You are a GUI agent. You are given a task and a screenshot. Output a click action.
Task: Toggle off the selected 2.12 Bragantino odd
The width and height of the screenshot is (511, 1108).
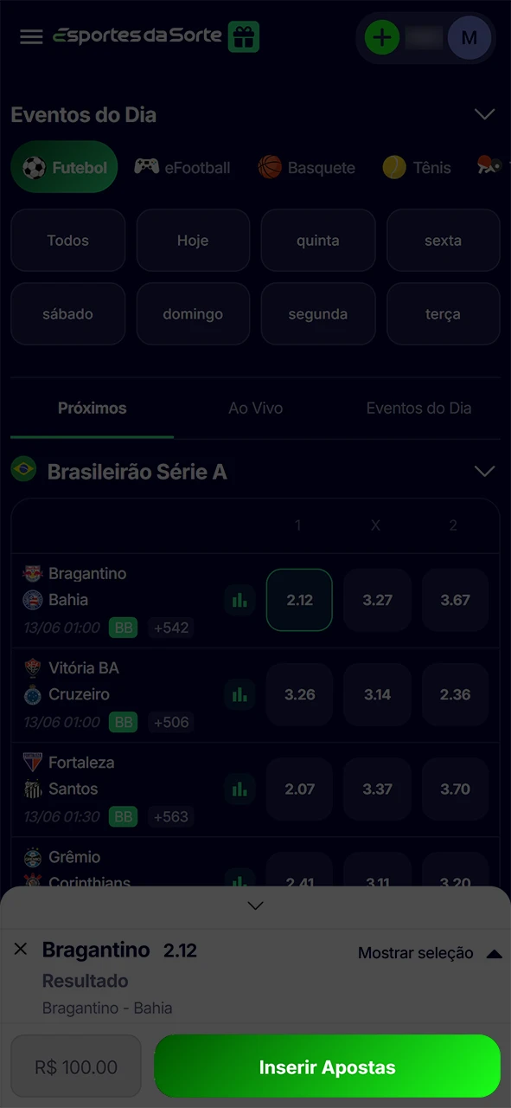click(x=298, y=600)
